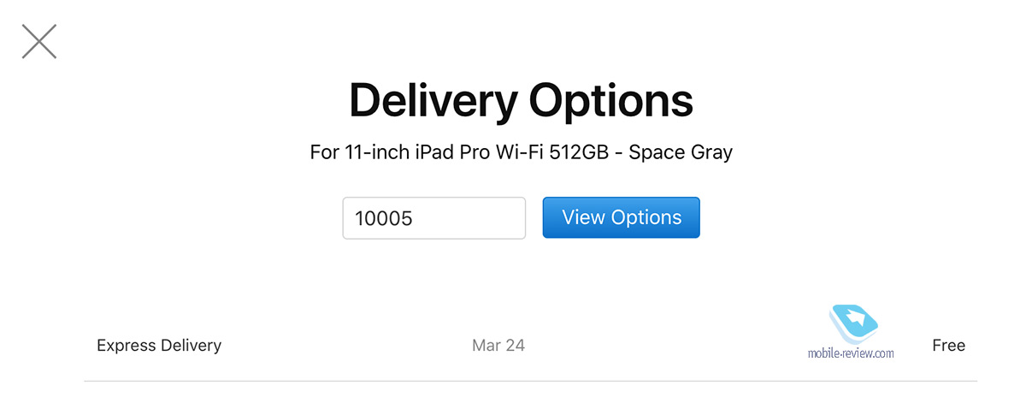Click the Free shipping price label
Image resolution: width=1026 pixels, height=409 pixels.
click(x=949, y=346)
